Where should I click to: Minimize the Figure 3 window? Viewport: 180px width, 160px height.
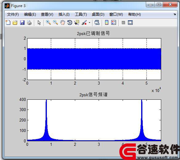[150, 5]
